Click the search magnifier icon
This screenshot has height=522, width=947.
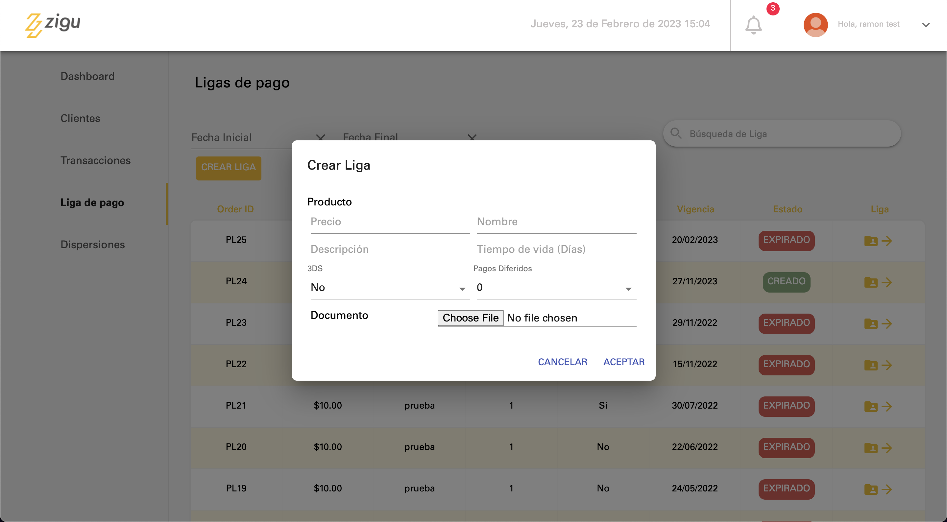click(676, 133)
